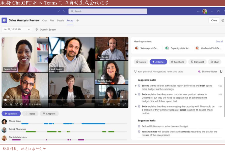This screenshot has width=225, height=151.
Task: Switch to the Files tab
Action: click(x=52, y=20)
